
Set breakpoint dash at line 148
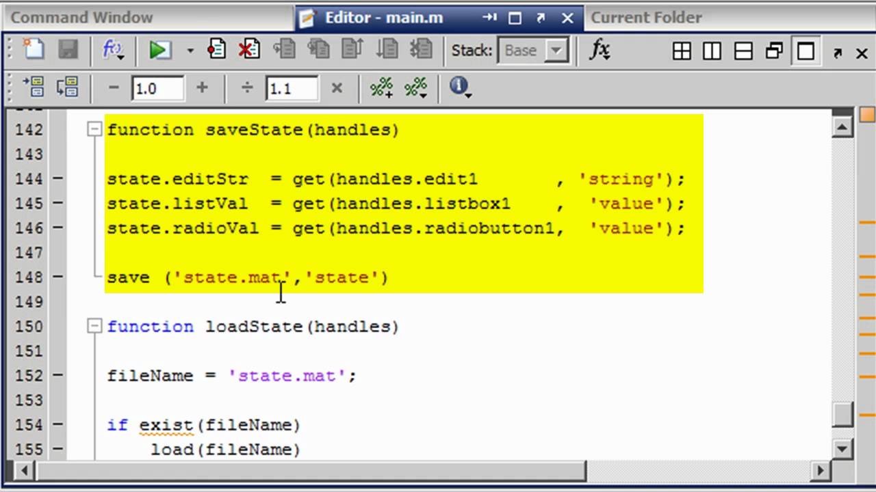tap(58, 277)
